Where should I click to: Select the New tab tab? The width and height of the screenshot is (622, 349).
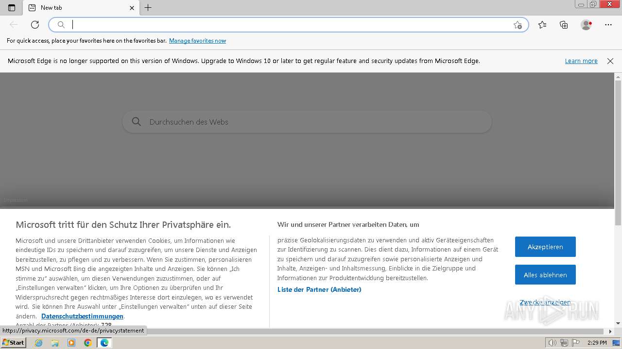tap(81, 8)
